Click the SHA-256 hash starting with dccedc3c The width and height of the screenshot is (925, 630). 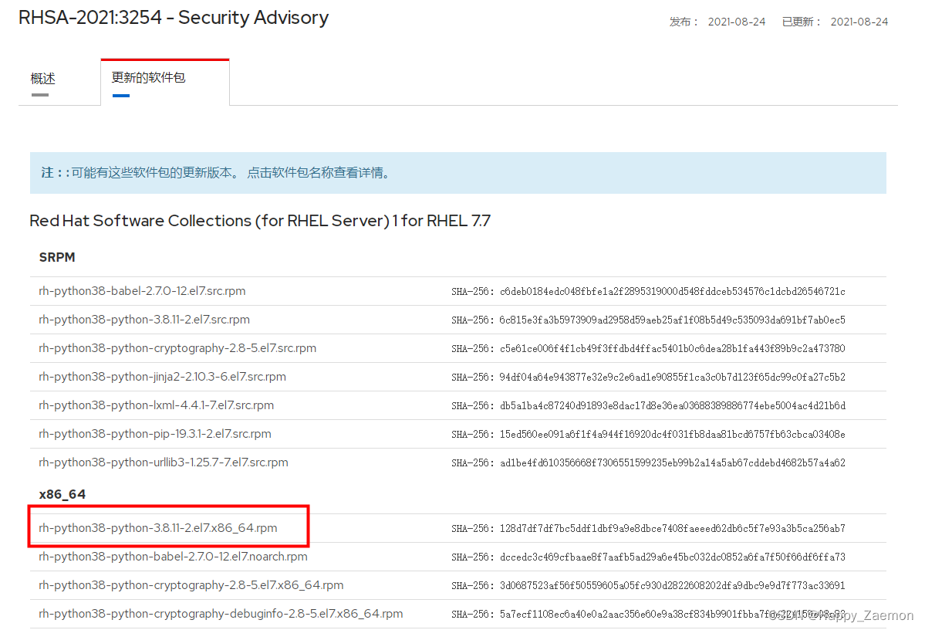pos(673,557)
